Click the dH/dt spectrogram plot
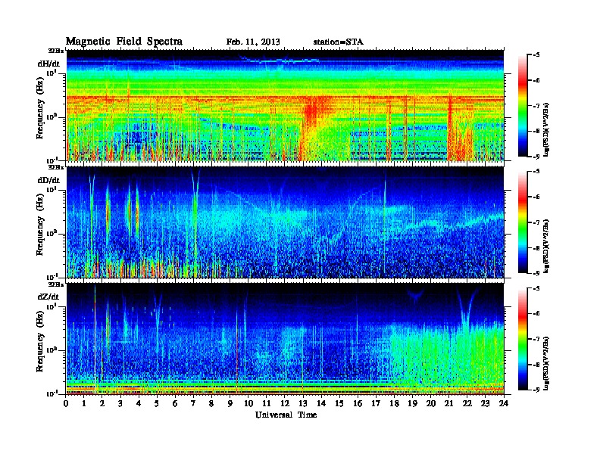The width and height of the screenshot is (600, 463). [285, 105]
